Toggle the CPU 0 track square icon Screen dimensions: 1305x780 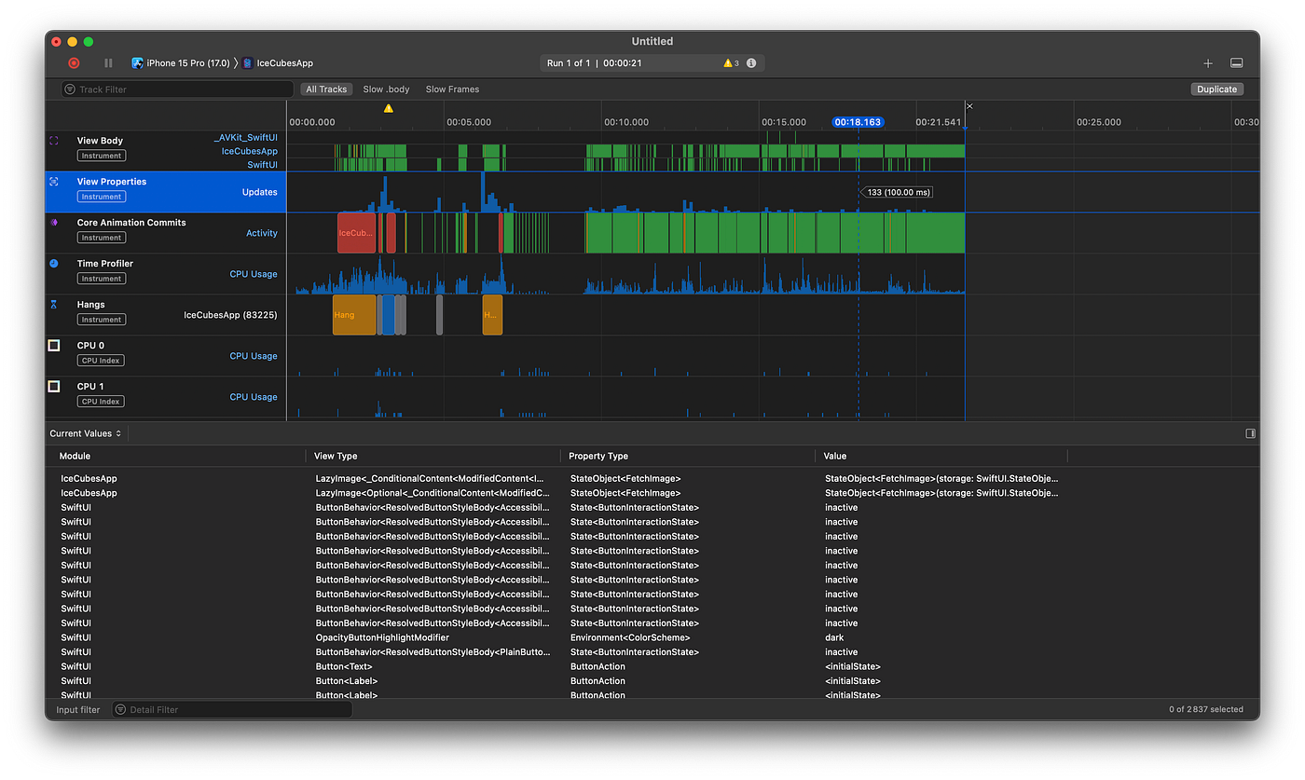(53, 344)
